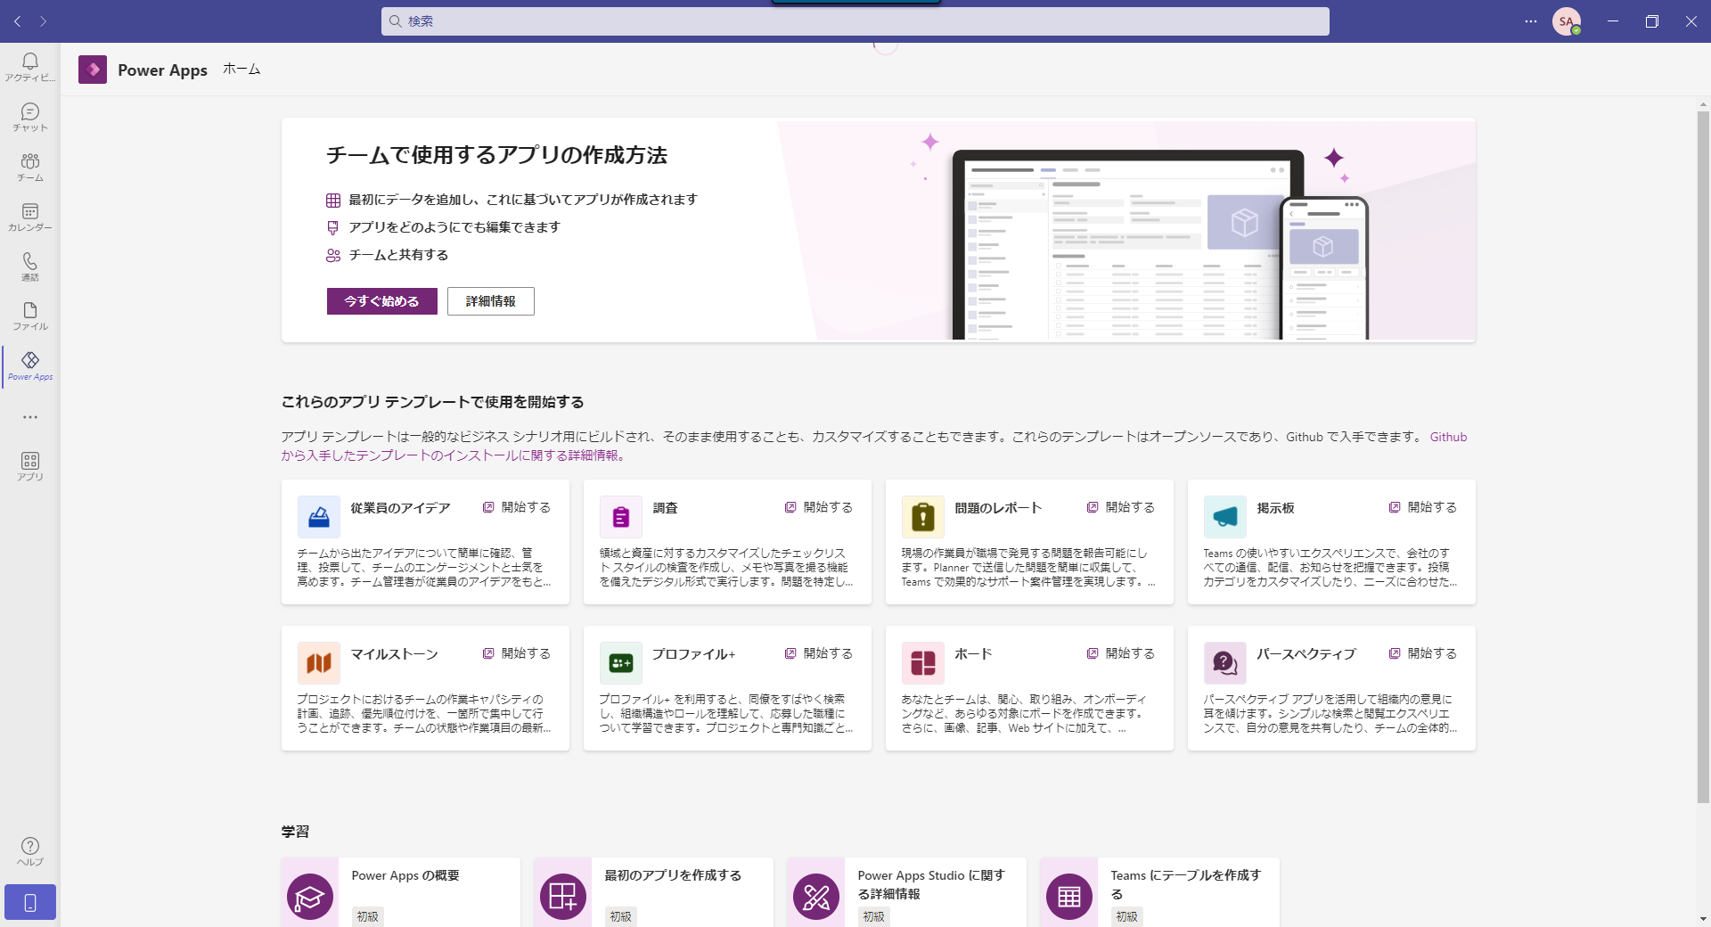Screen dimensions: 1711x927
Task: Go back with the left navigation arrow
Action: pyautogui.click(x=18, y=21)
